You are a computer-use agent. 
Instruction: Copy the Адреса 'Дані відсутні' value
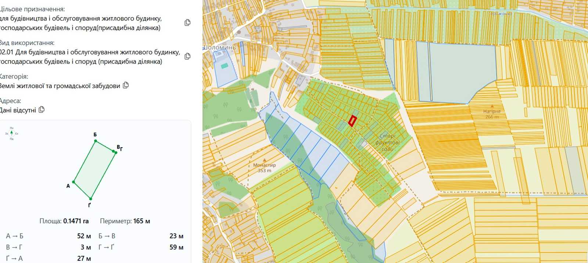click(x=42, y=110)
